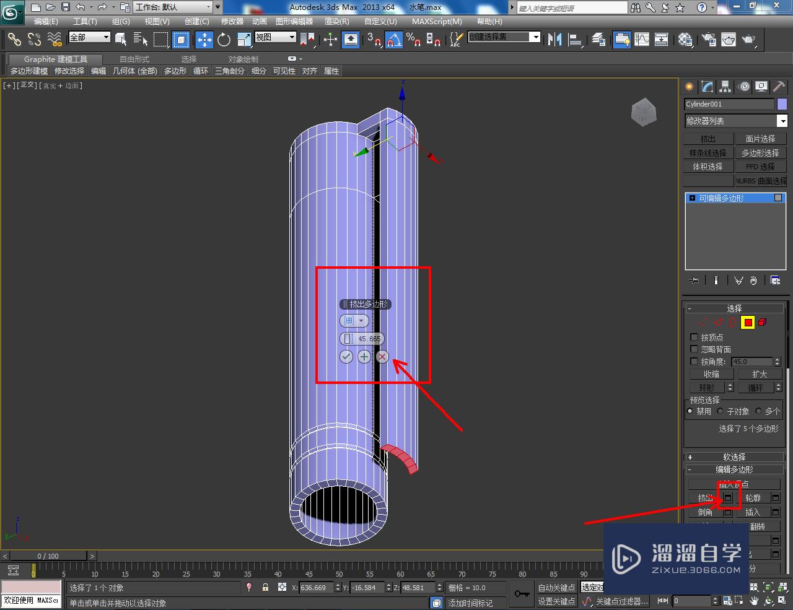Toggle the selection lock icon
This screenshot has width=793, height=610.
265,587
